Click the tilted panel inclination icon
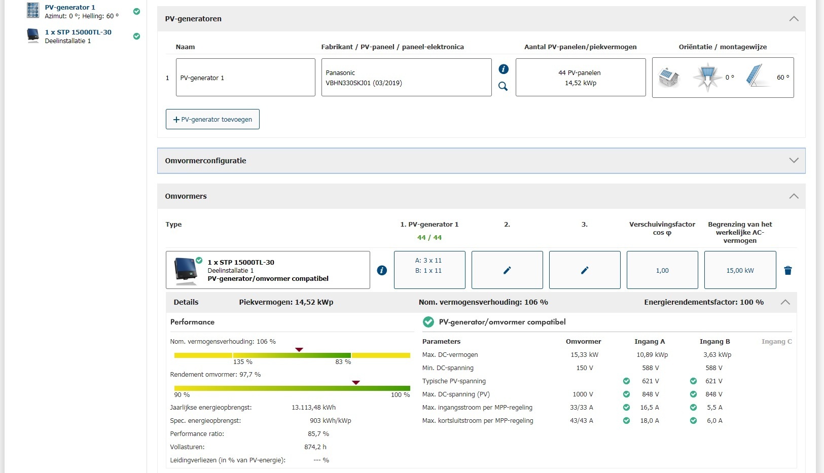Screen dimensions: 824x473 [756, 76]
